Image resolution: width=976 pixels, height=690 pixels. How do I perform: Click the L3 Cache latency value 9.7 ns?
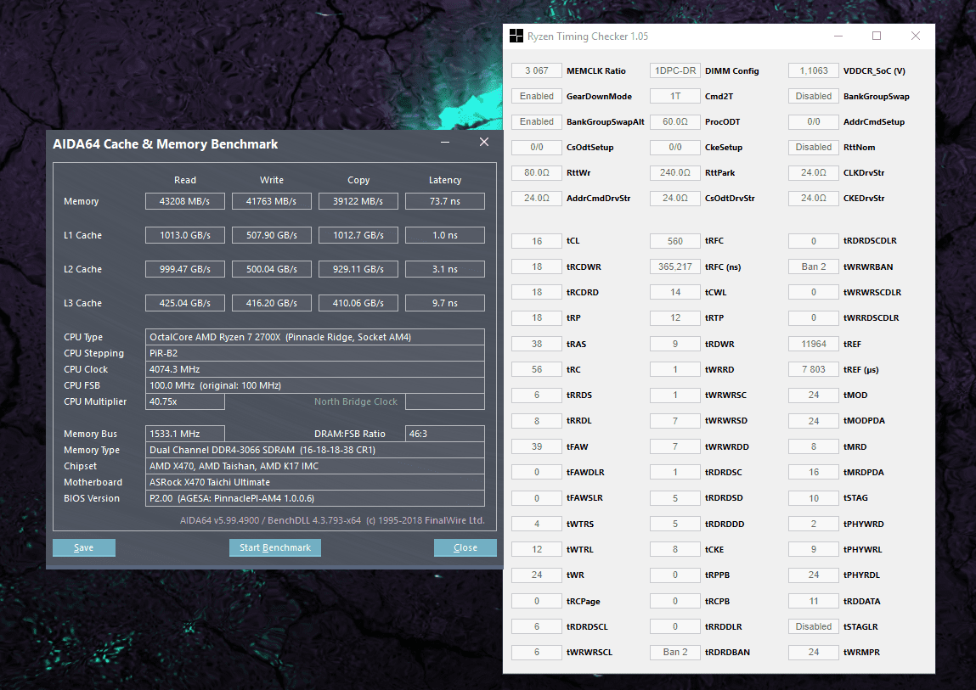pyautogui.click(x=445, y=303)
